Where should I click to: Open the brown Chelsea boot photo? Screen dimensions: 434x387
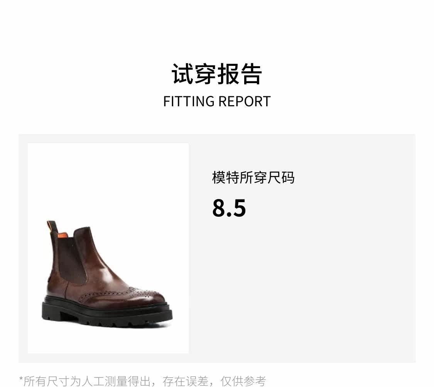(x=108, y=248)
